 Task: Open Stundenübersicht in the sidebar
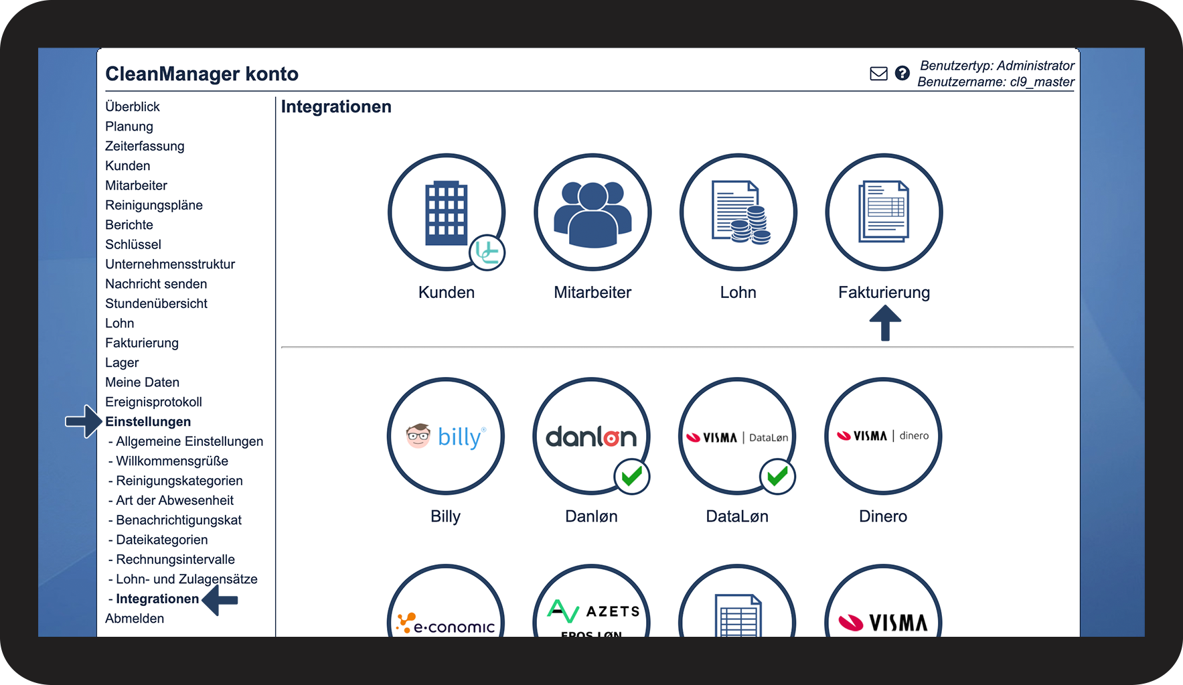tap(156, 303)
